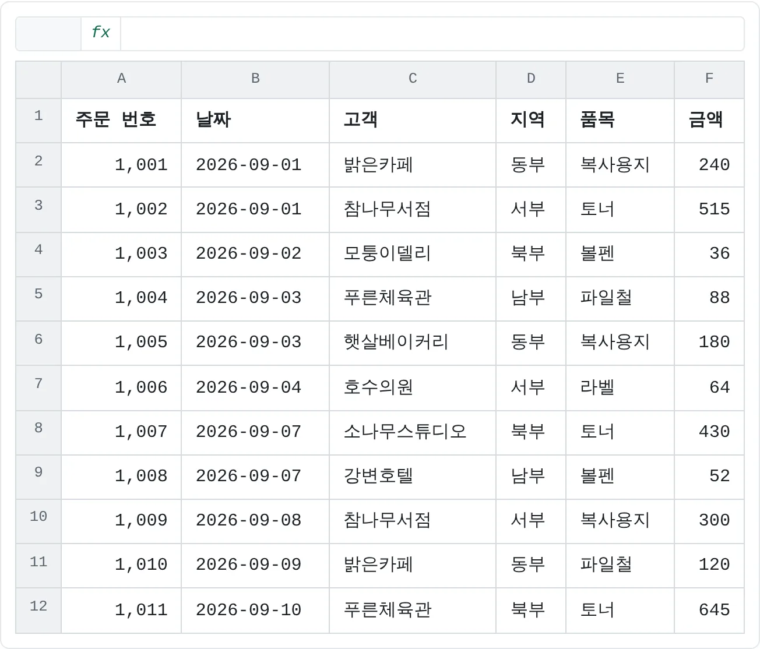Click the fx insert function icon
The image size is (760, 649).
[x=101, y=33]
